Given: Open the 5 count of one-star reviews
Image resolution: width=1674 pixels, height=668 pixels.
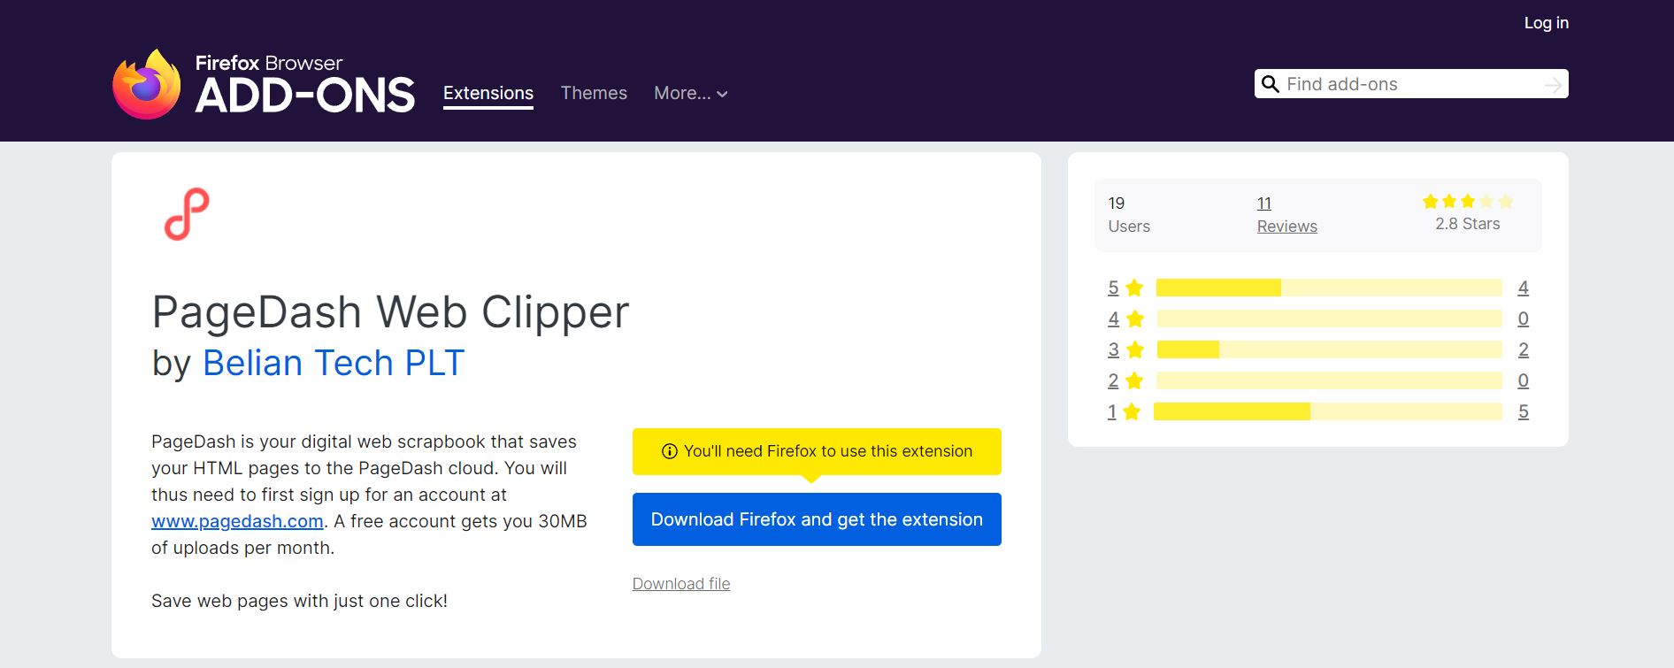Looking at the screenshot, I should pyautogui.click(x=1524, y=411).
